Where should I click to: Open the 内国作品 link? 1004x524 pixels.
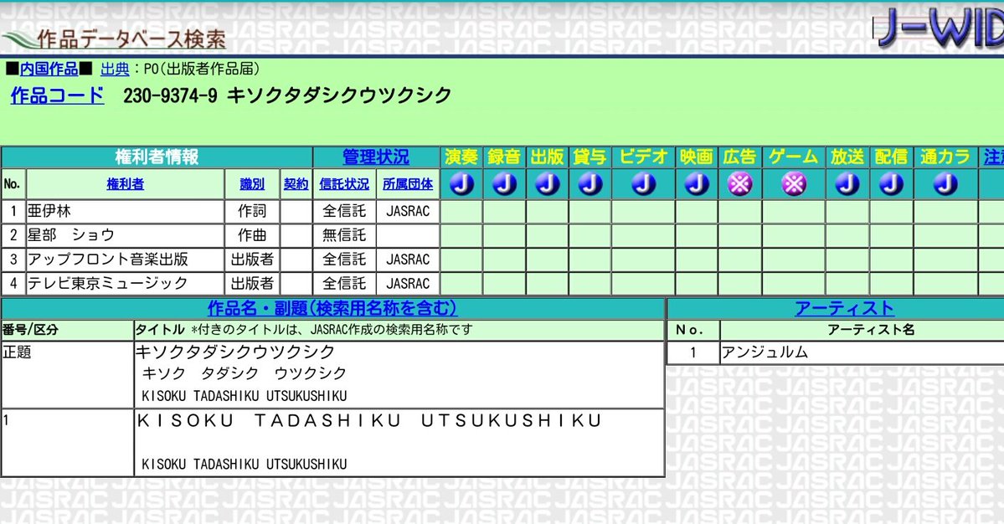click(x=49, y=69)
